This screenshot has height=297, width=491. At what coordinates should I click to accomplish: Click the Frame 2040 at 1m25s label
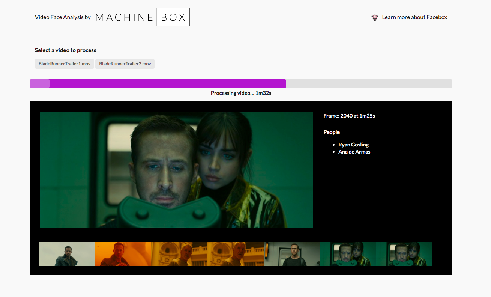[349, 116]
